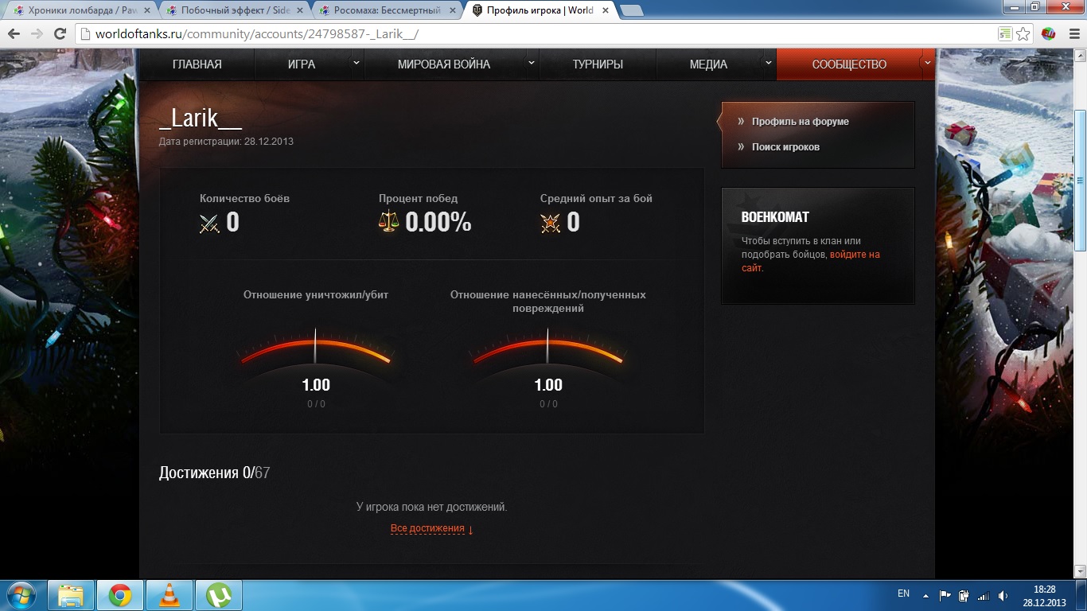
Task: Click the Дата регистрации: 28.12.2013 text
Action: click(226, 142)
